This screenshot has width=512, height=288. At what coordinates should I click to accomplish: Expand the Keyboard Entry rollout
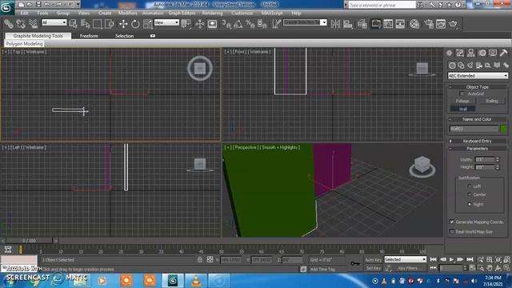pyautogui.click(x=477, y=141)
